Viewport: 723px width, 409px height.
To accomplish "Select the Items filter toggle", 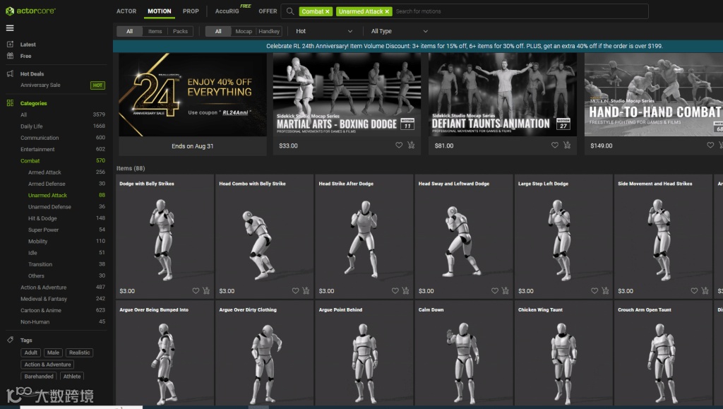I will click(x=155, y=31).
